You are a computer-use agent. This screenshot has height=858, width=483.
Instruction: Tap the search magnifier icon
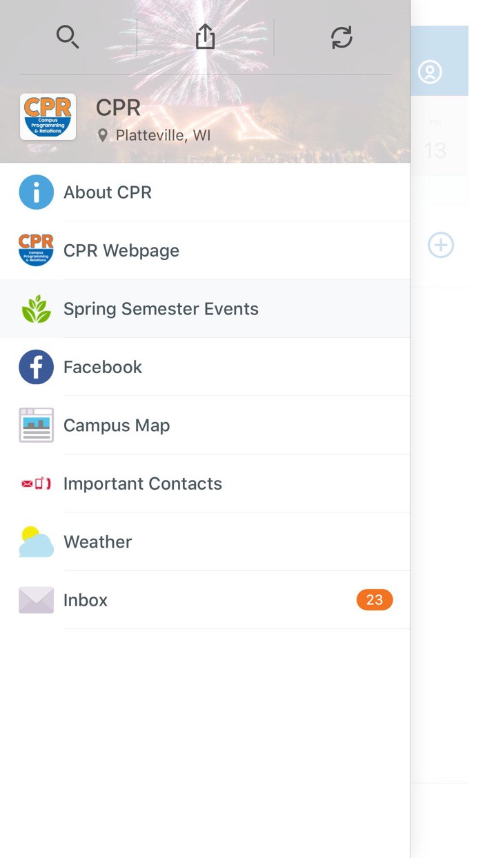[x=68, y=37]
